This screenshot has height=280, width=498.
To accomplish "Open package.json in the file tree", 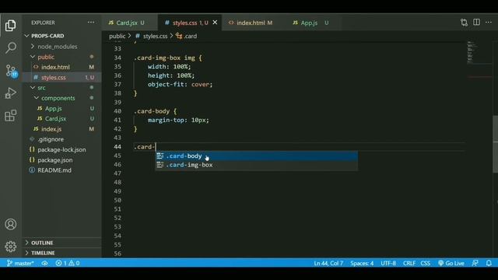I will [62, 160].
